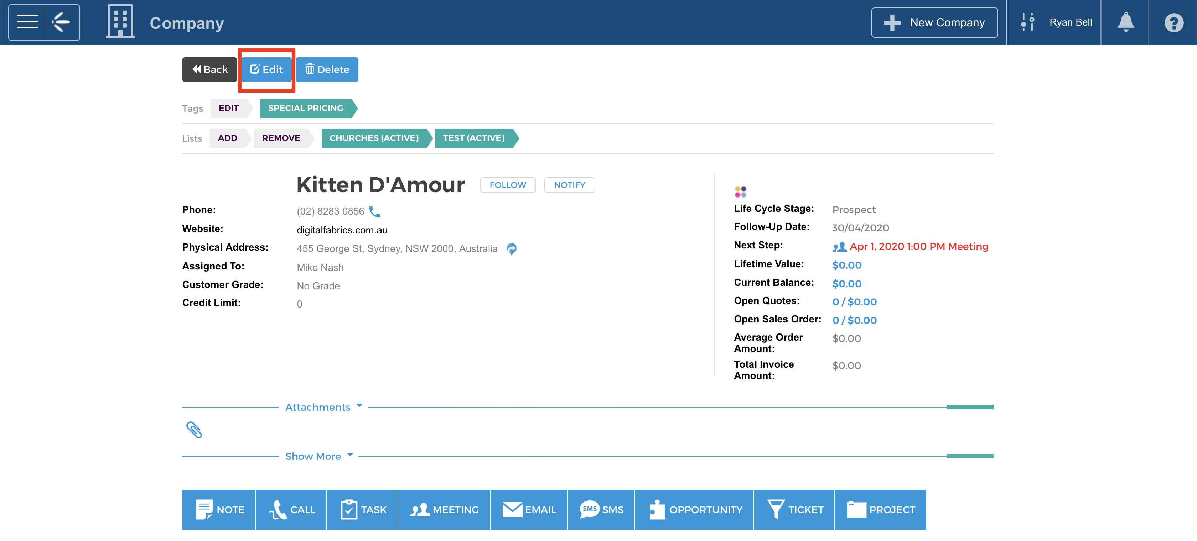Compose an EMAIL
1197x541 pixels.
(x=529, y=509)
